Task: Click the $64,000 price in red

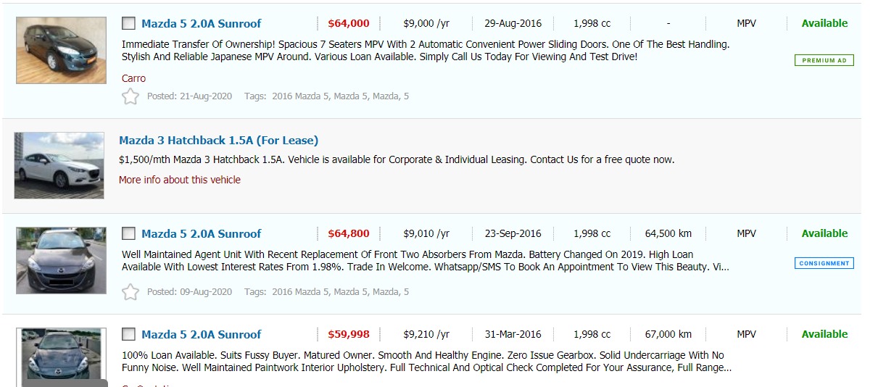Action: (x=348, y=24)
